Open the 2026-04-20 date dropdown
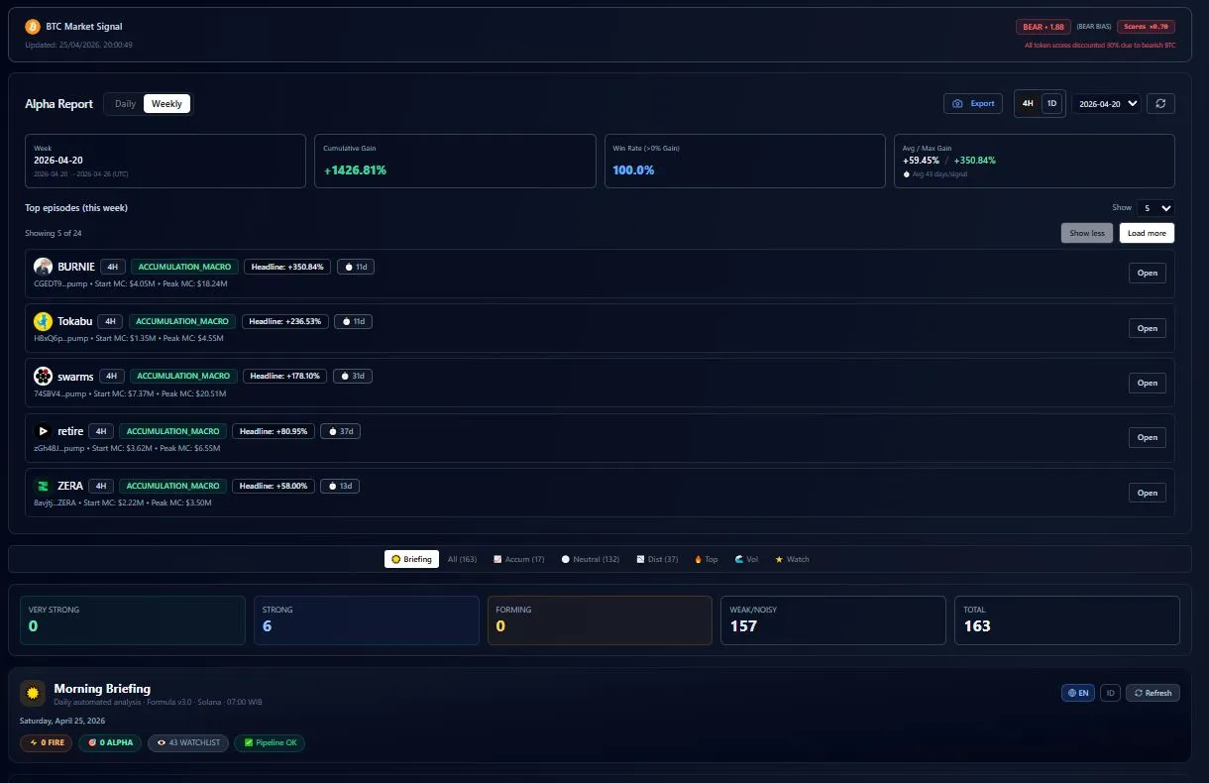 [1106, 103]
